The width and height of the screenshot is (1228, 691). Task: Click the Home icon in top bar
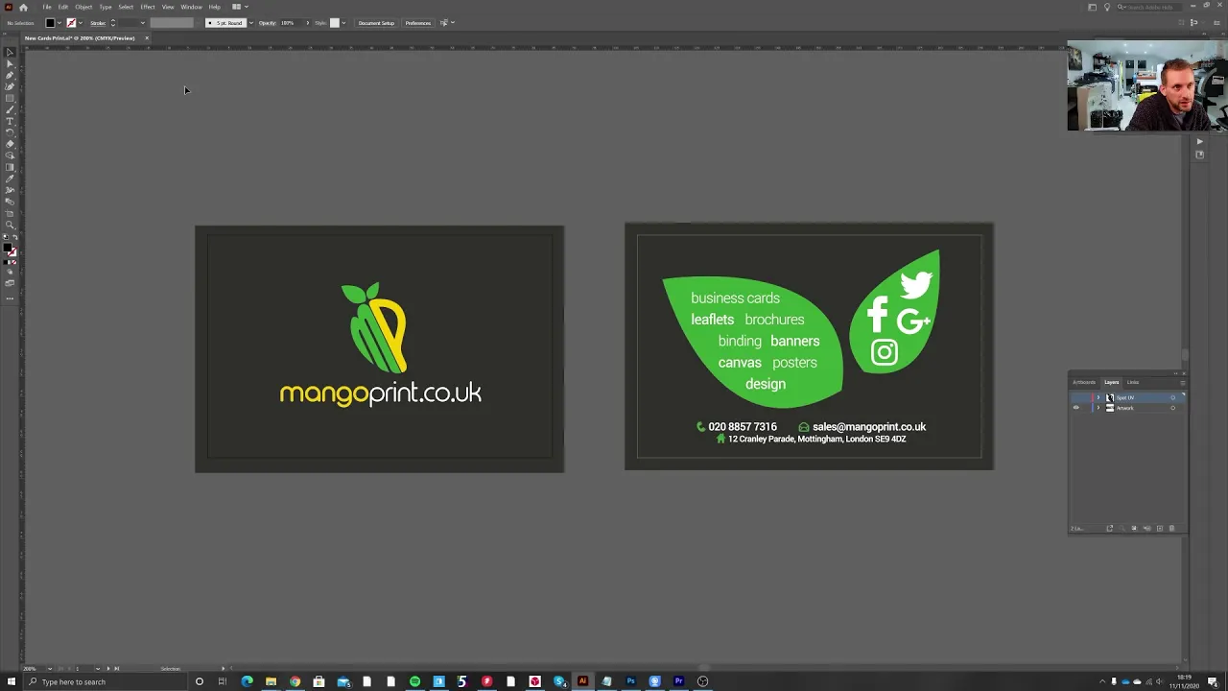click(23, 7)
